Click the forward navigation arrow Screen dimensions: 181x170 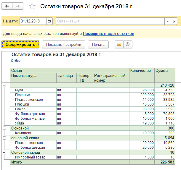tap(18, 6)
